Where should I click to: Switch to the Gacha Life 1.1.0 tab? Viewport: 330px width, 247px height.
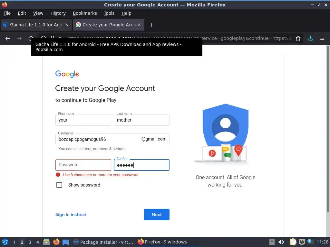[36, 25]
